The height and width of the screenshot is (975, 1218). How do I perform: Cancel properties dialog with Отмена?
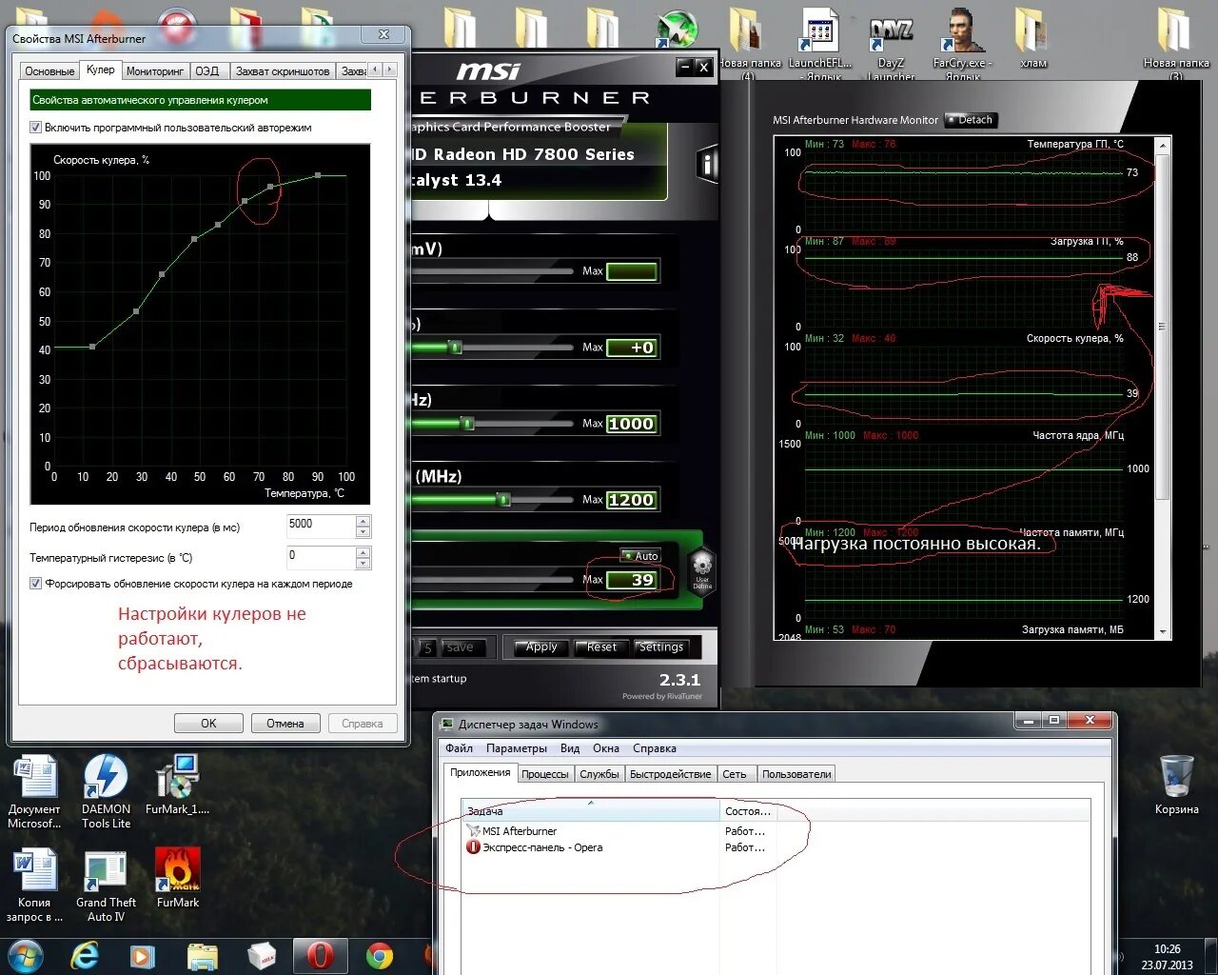pos(285,724)
